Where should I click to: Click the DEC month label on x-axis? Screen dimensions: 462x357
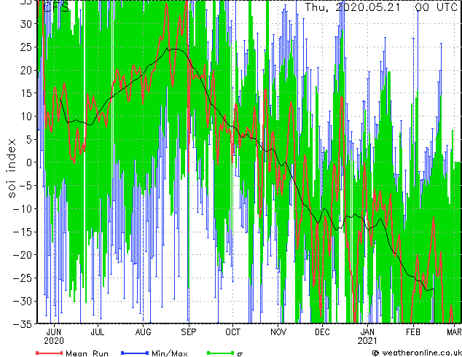(x=322, y=332)
